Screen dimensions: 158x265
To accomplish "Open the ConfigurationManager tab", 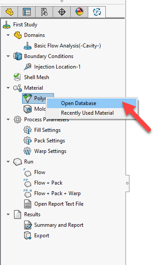I will [x=44, y=12].
